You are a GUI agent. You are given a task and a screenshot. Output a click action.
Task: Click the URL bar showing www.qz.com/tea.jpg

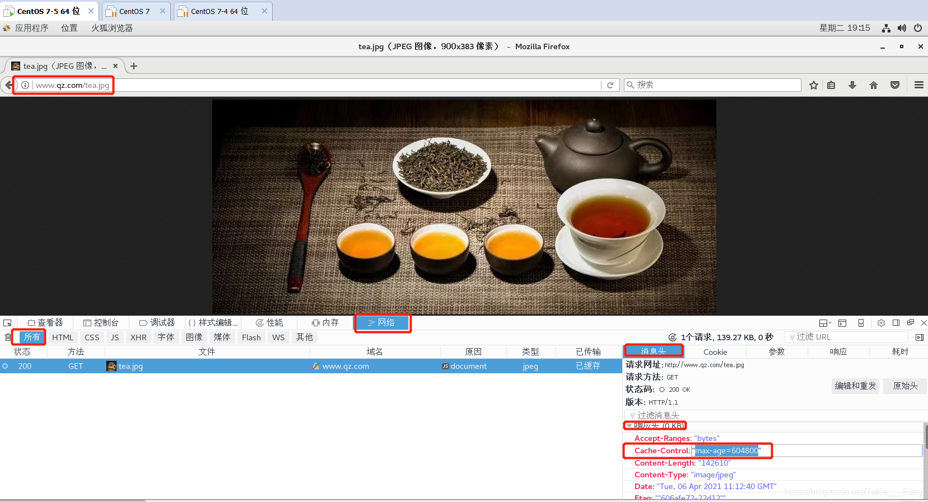pyautogui.click(x=316, y=85)
